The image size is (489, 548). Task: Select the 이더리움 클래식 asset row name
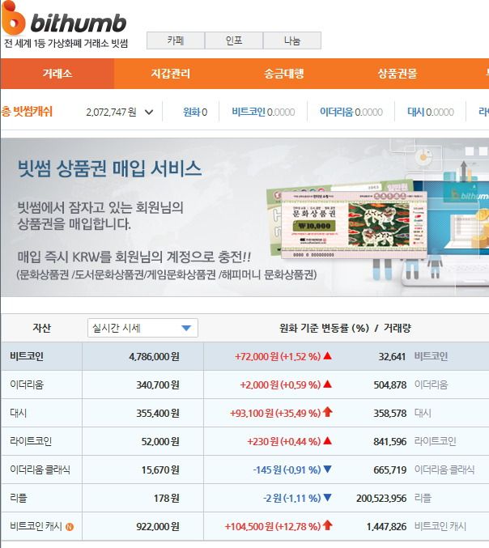40,469
